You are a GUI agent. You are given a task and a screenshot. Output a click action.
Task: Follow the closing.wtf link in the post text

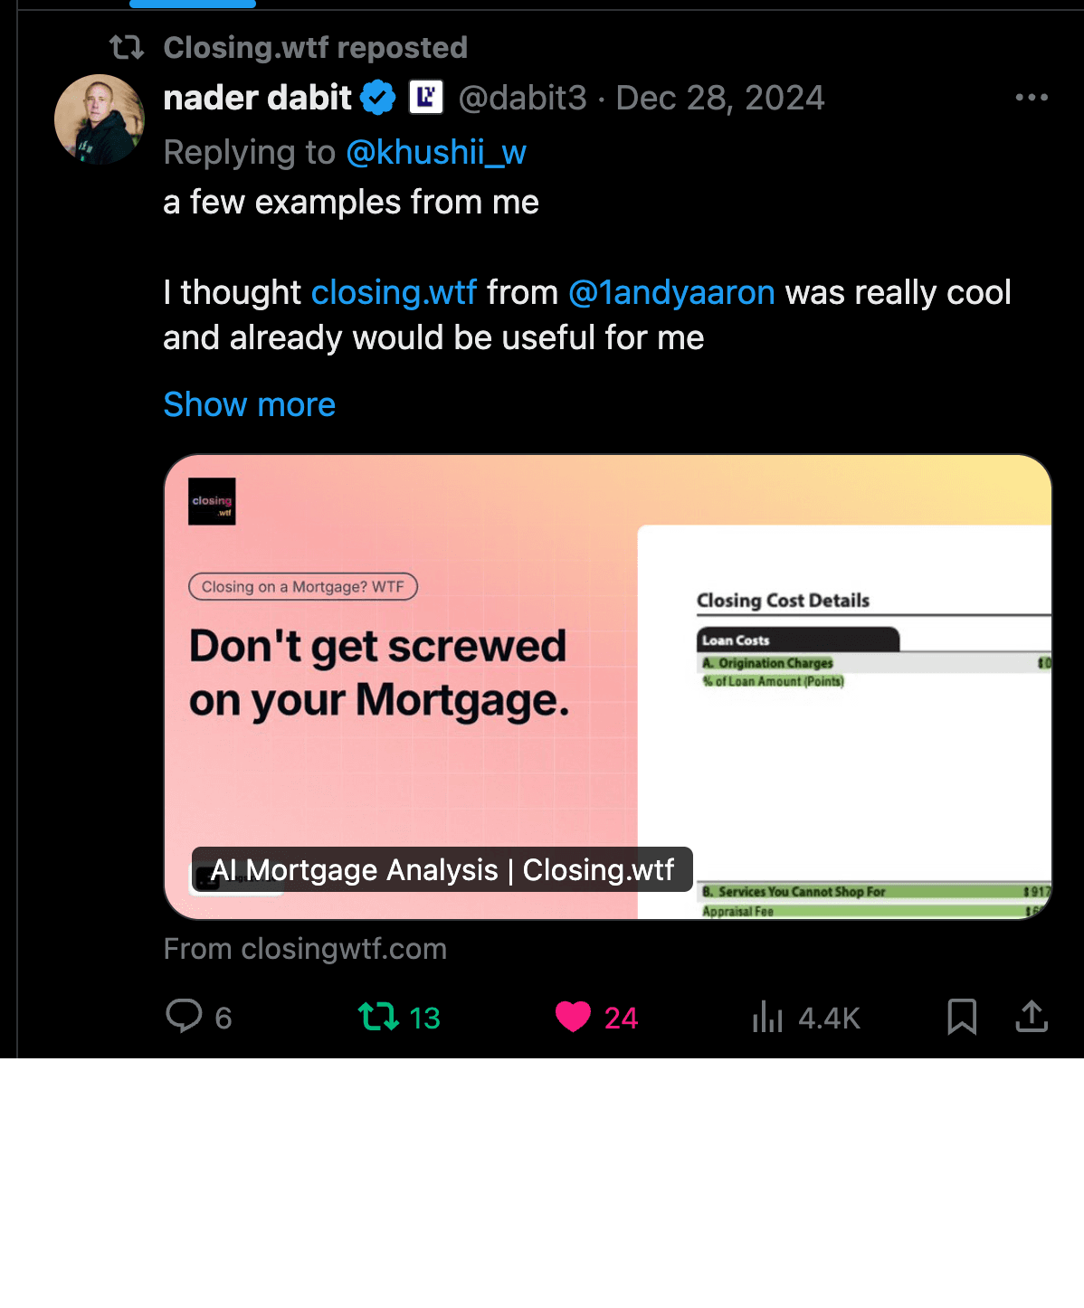[x=394, y=293]
